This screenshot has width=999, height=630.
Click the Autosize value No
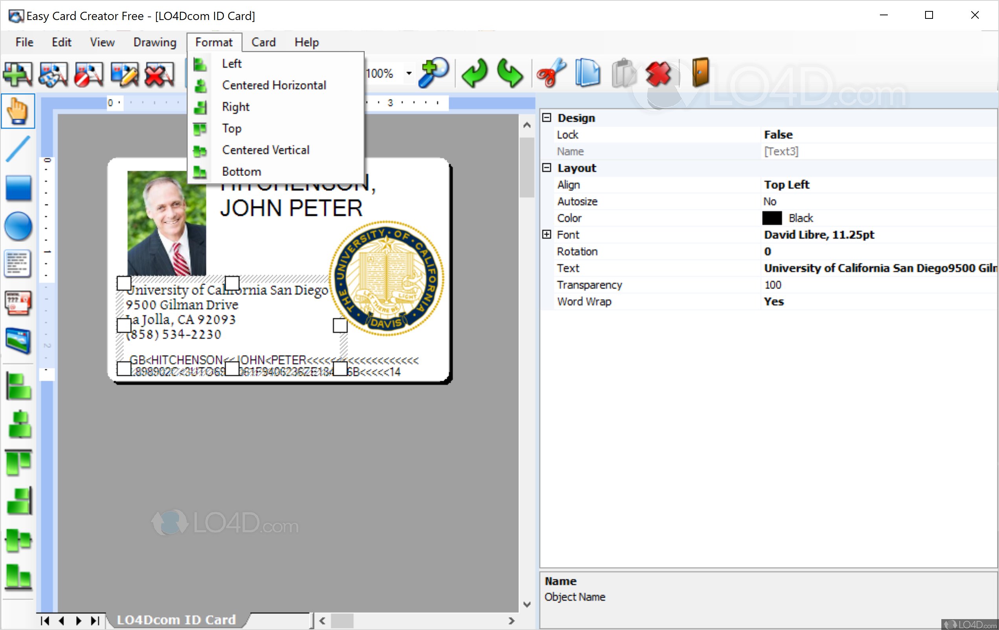[770, 201]
